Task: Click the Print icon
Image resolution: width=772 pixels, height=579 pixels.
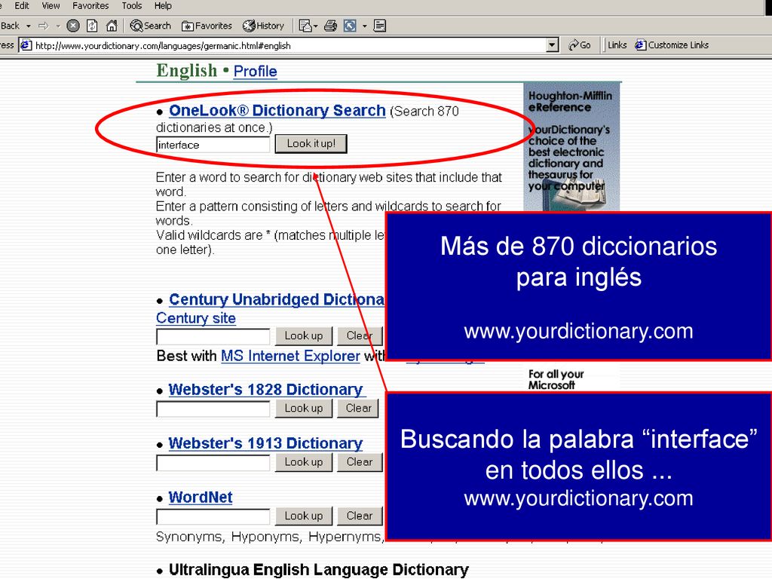Action: pos(330,26)
